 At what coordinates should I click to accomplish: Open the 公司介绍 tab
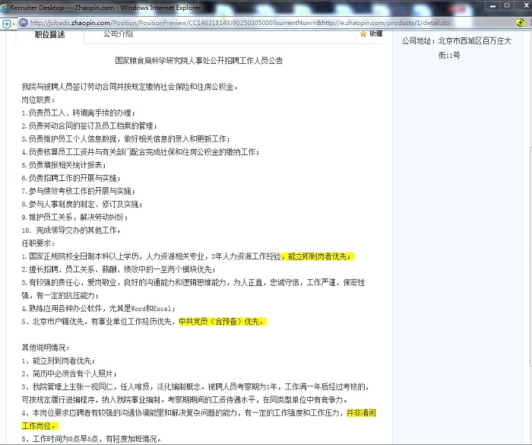(118, 35)
